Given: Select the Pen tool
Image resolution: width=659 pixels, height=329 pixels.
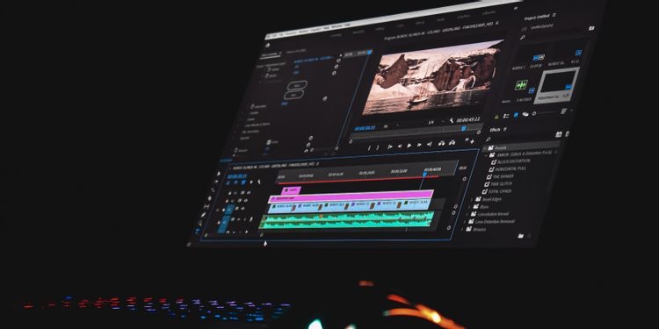Looking at the screenshot, I should (203, 214).
